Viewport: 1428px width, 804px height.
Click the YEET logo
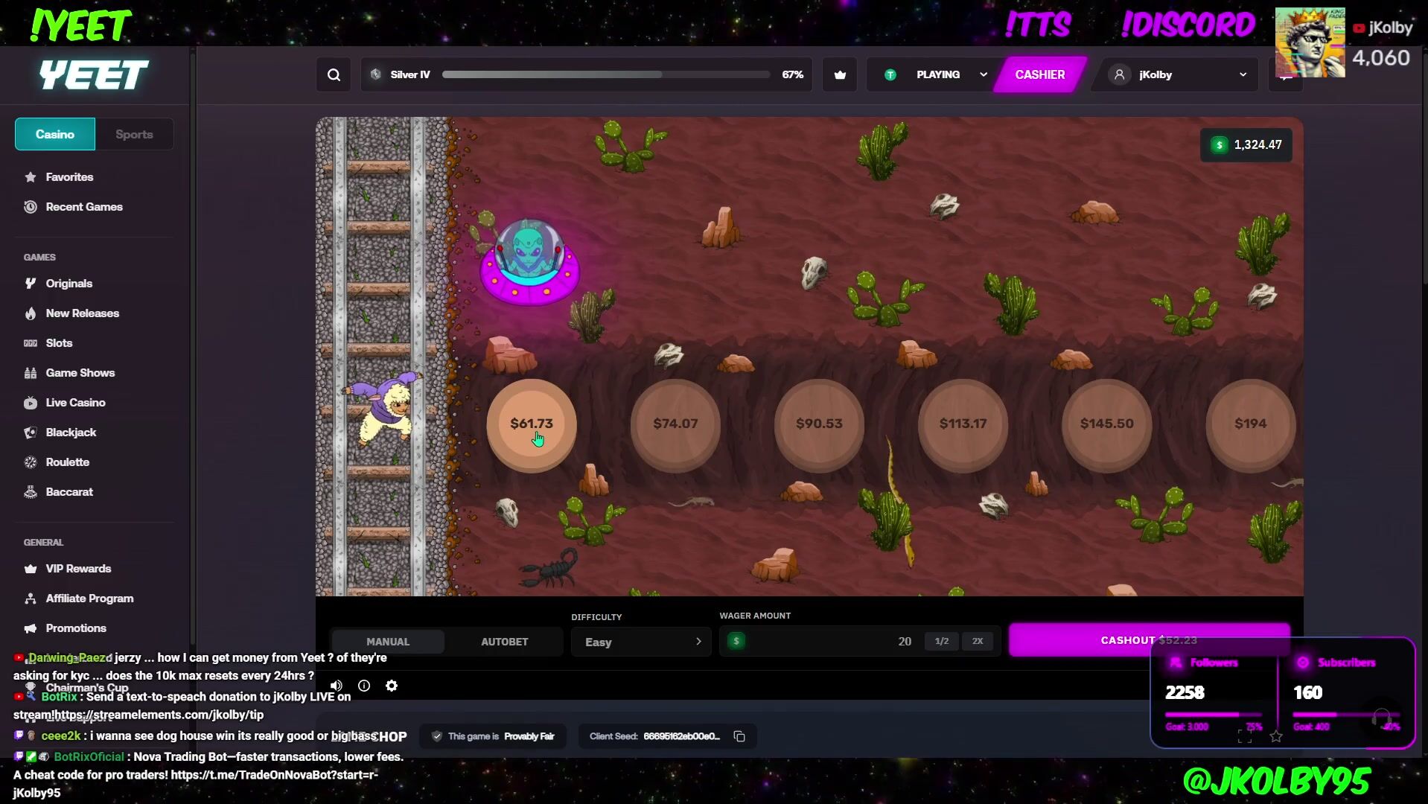click(94, 75)
